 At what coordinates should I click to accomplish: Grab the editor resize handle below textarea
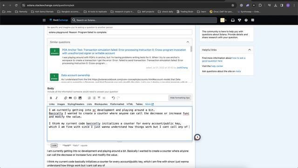coord(120,141)
